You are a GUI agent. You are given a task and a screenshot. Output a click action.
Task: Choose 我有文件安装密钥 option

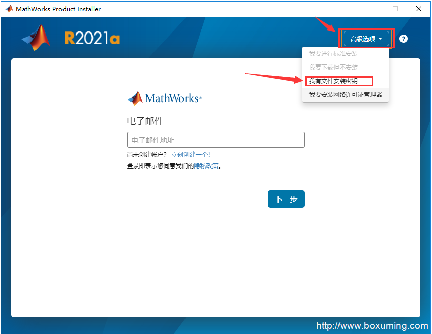pos(346,81)
